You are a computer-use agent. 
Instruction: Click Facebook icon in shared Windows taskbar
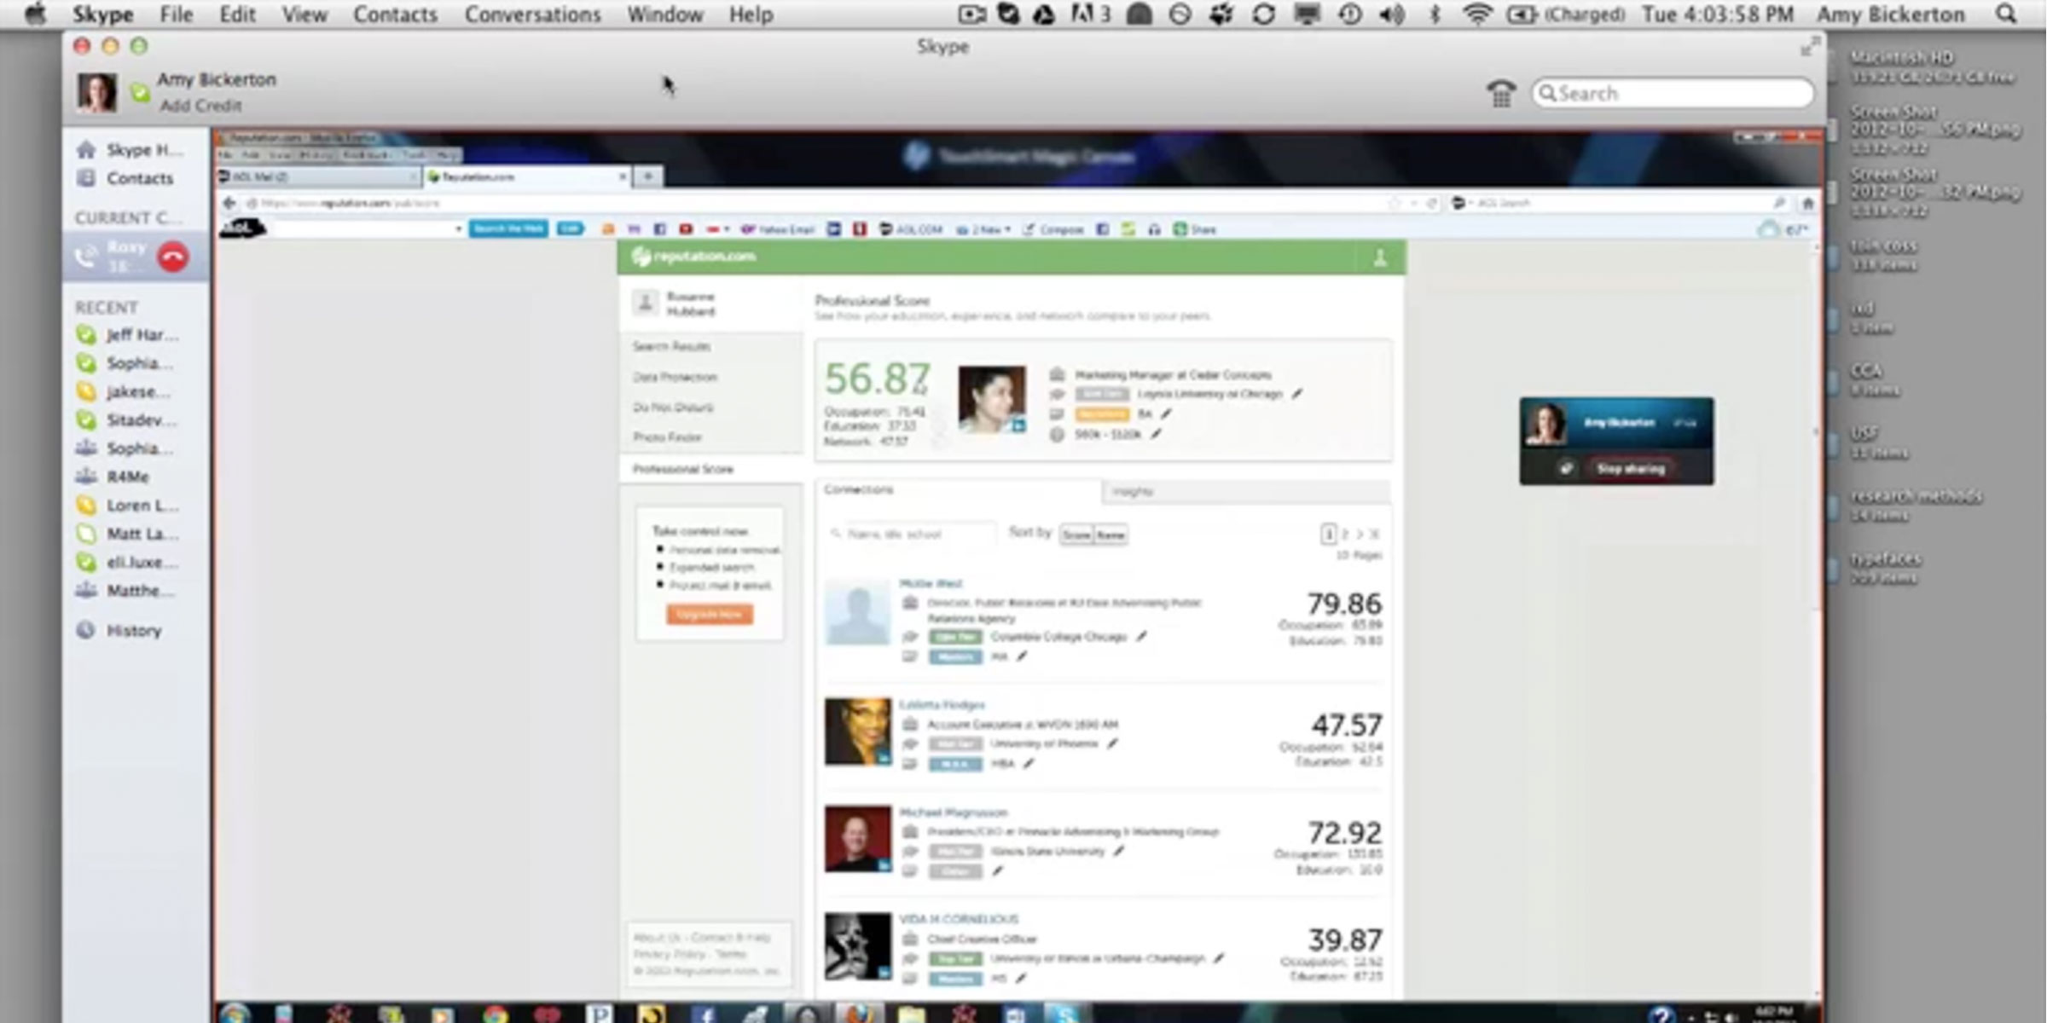pyautogui.click(x=703, y=1014)
